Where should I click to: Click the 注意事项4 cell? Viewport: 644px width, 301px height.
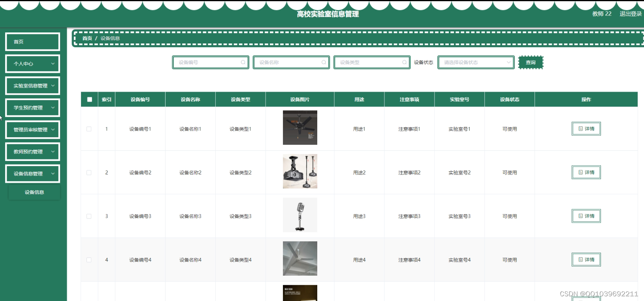(409, 260)
